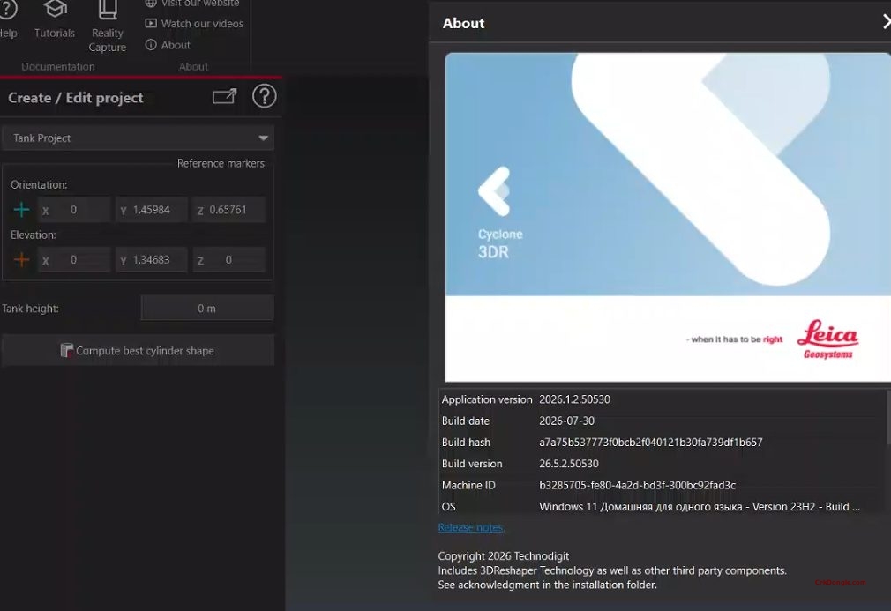Edit the Elevation Z value field
This screenshot has width=891, height=611.
point(228,259)
